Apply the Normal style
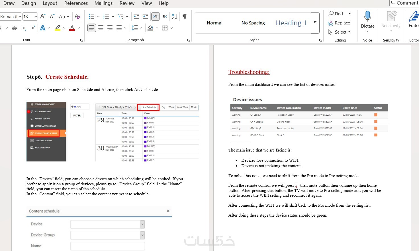The image size is (419, 251). click(214, 23)
